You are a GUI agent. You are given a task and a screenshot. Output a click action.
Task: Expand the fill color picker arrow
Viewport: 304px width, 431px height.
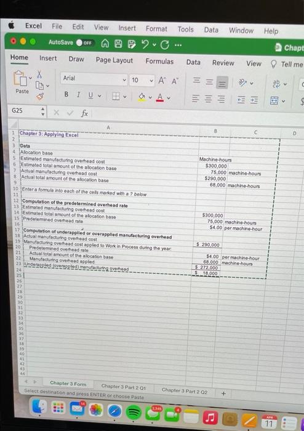151,97
